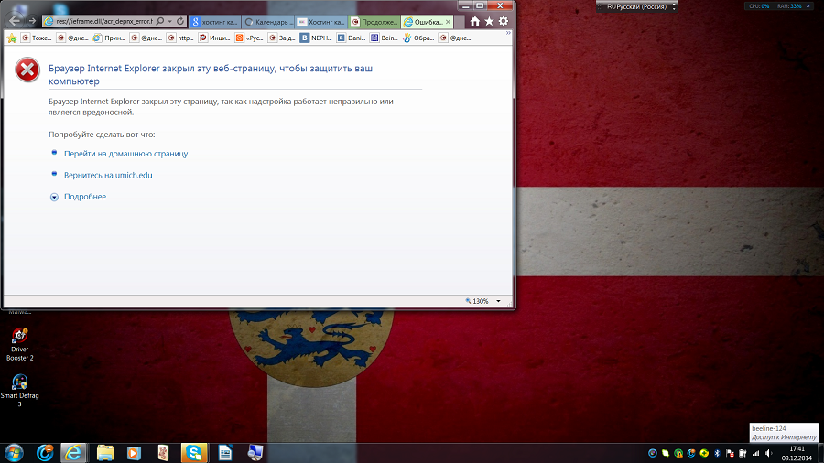This screenshot has width=824, height=463.
Task: Open the computer-with-magnifier taskbar icon
Action: pos(255,453)
